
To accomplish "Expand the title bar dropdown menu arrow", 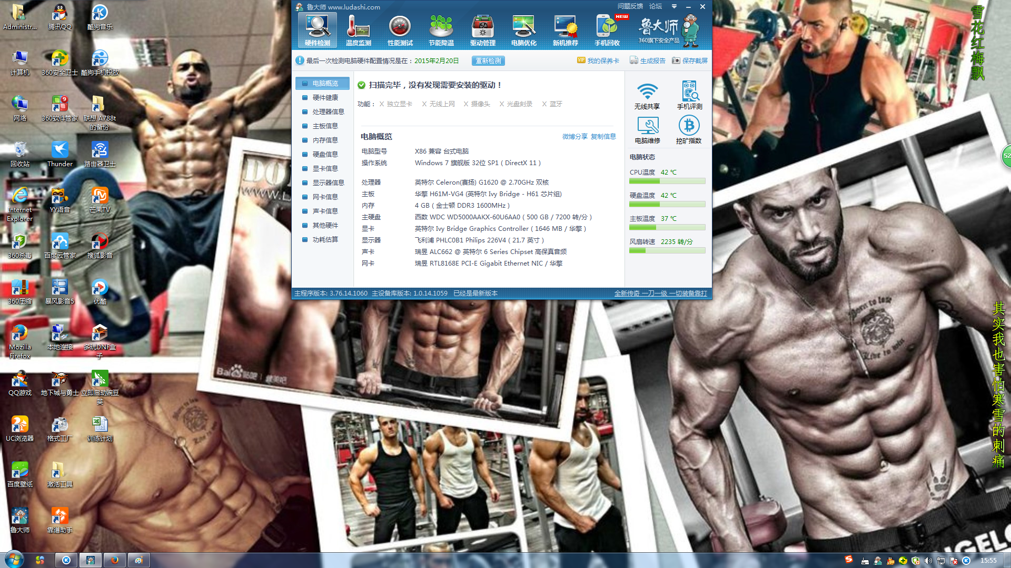I will pyautogui.click(x=674, y=7).
